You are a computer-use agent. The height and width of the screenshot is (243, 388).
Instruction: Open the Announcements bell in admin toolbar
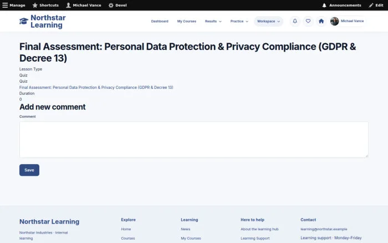pyautogui.click(x=324, y=5)
